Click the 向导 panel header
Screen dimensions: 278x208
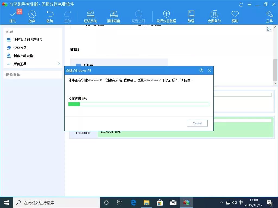[9, 32]
